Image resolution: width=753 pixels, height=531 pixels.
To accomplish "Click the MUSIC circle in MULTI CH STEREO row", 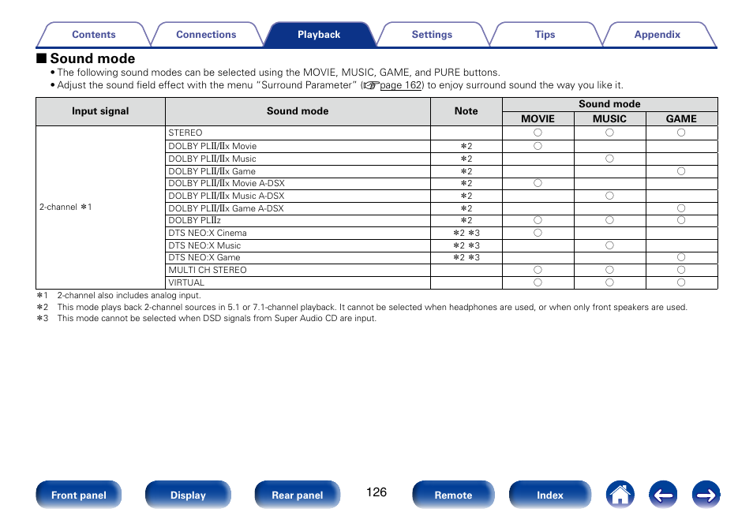I will [x=609, y=270].
